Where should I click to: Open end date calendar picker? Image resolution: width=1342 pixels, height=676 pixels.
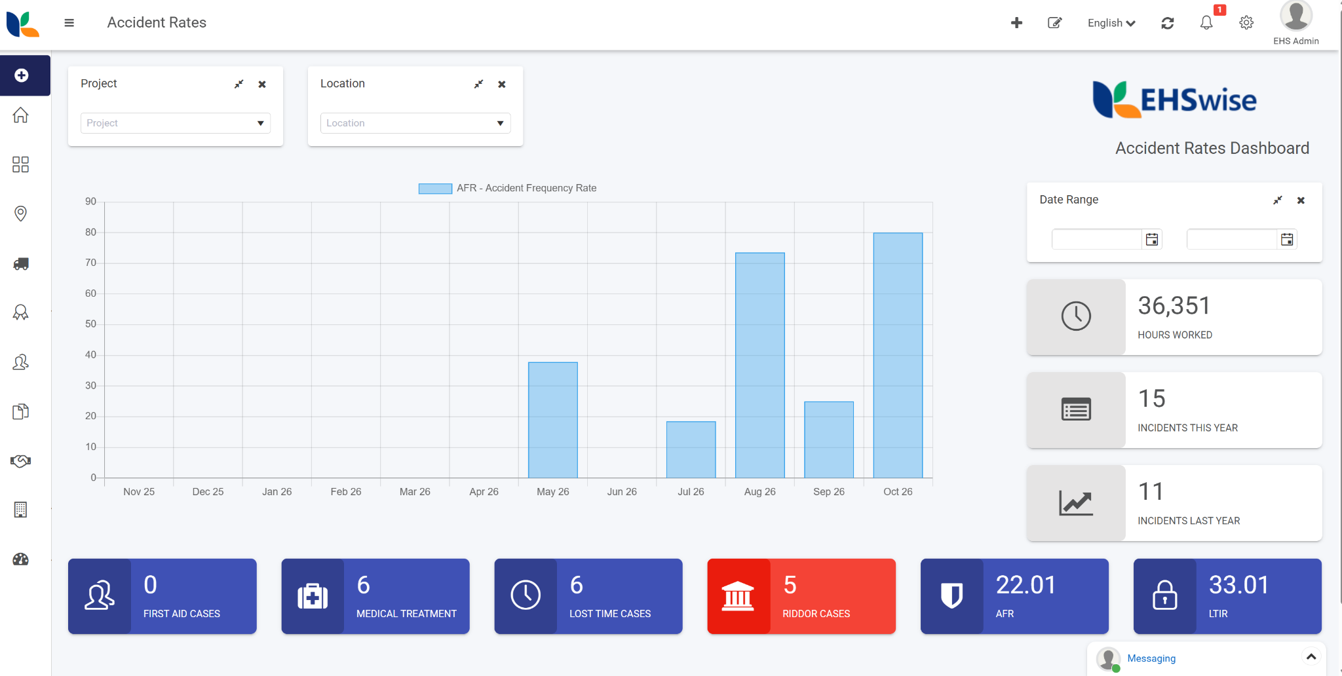tap(1287, 239)
